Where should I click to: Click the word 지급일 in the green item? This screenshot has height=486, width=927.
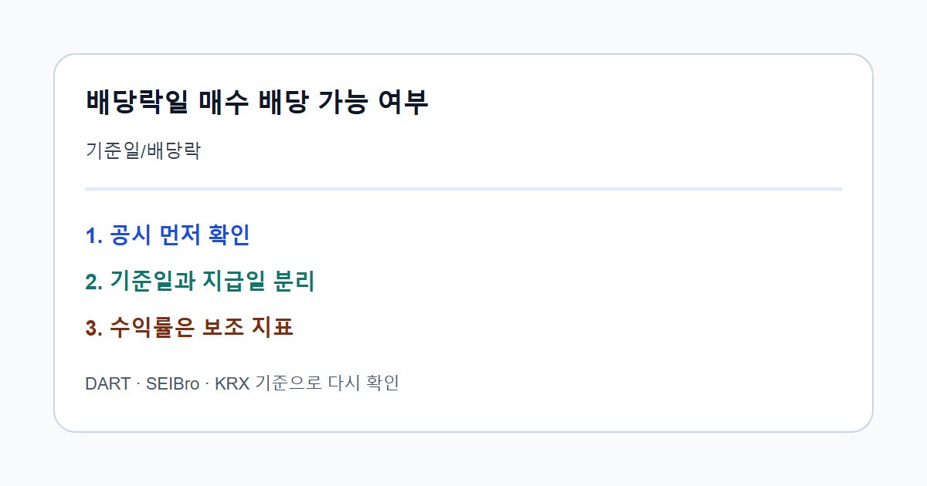[235, 282]
